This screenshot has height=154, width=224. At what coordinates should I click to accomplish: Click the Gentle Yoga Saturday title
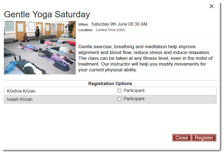pyautogui.click(x=47, y=15)
